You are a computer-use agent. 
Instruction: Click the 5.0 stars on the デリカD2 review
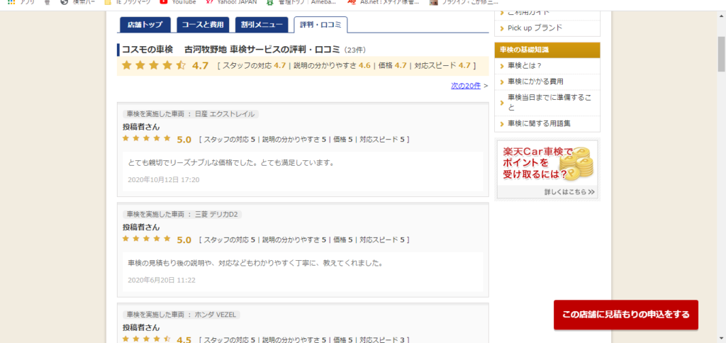click(147, 239)
